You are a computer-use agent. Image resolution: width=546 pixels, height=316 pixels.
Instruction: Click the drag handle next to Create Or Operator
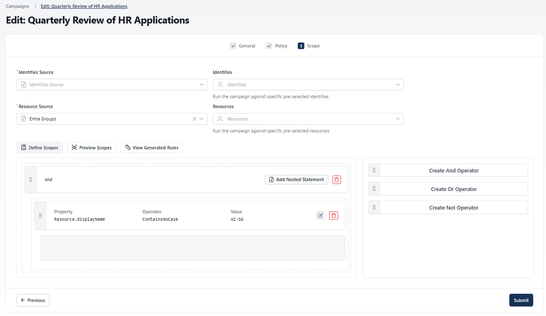374,189
